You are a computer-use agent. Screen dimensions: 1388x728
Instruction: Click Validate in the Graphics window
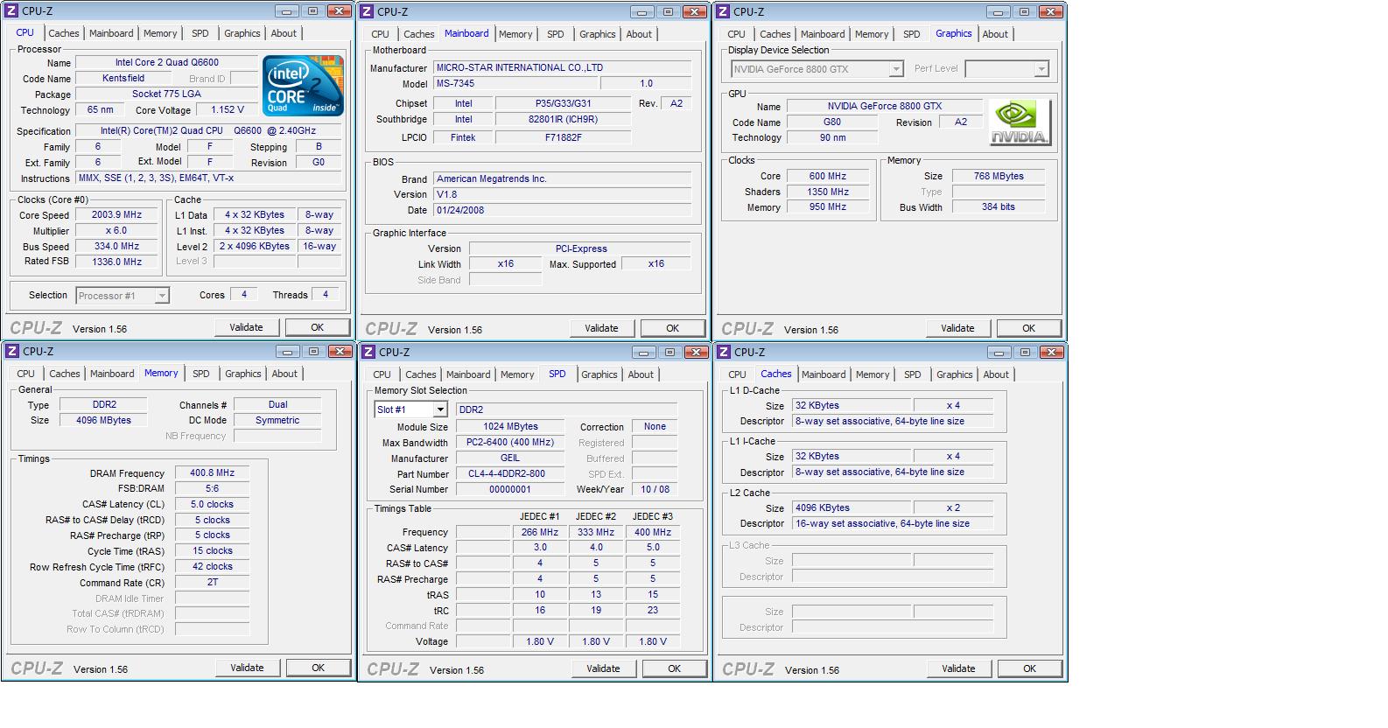tap(957, 328)
